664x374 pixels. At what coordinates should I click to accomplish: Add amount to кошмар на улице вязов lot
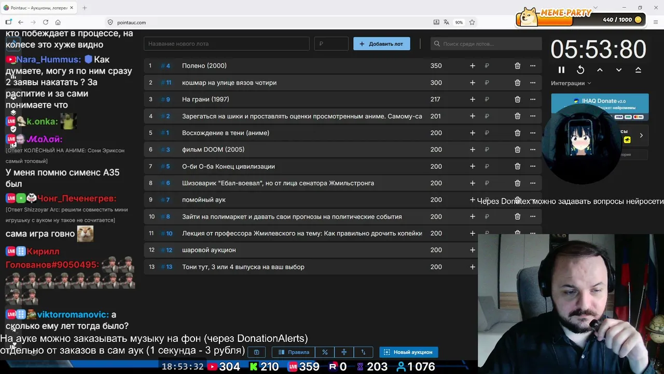tap(473, 83)
